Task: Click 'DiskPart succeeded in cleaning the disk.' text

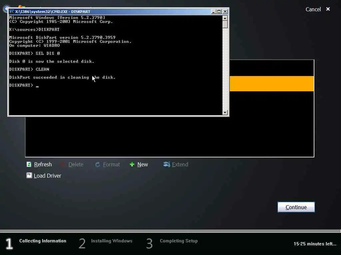Action: pyautogui.click(x=62, y=77)
